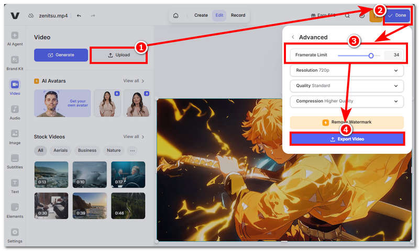
Task: Open the Subtitles sidebar section
Action: click(15, 162)
